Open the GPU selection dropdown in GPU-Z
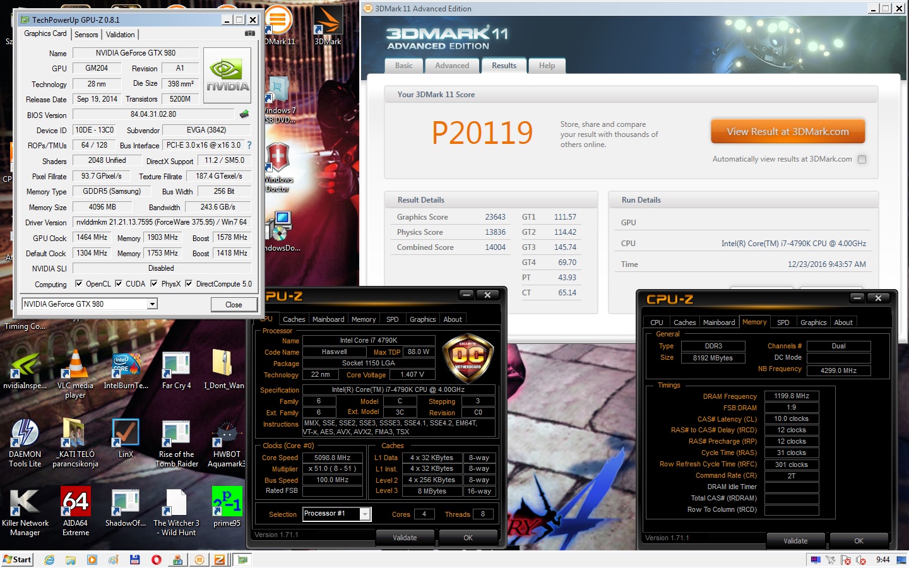 [x=152, y=304]
